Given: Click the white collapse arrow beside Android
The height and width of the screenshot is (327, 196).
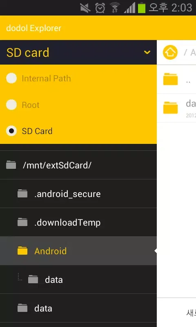Looking at the screenshot, I should click(x=156, y=251).
